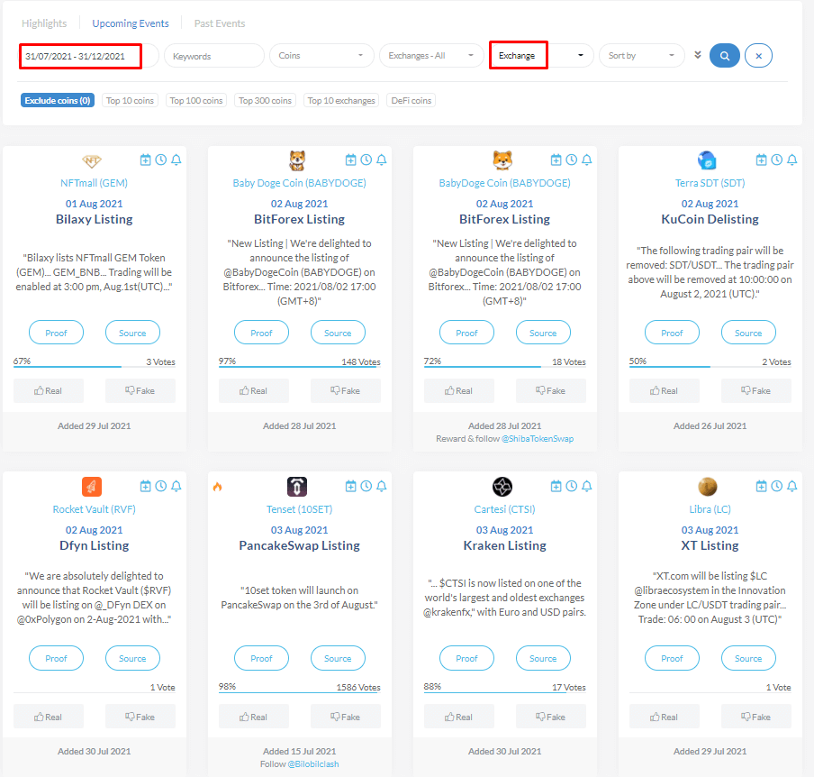Click the hot flame icon on Tenset card
The image size is (814, 777).
tap(218, 487)
